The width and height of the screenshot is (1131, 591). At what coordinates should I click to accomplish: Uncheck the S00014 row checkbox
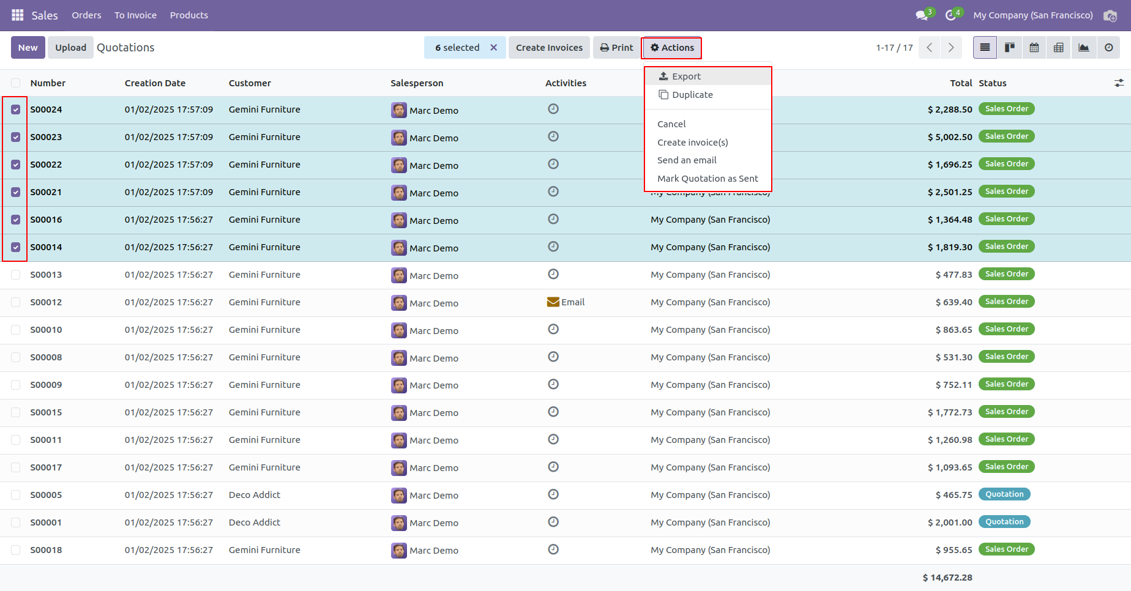(x=16, y=247)
